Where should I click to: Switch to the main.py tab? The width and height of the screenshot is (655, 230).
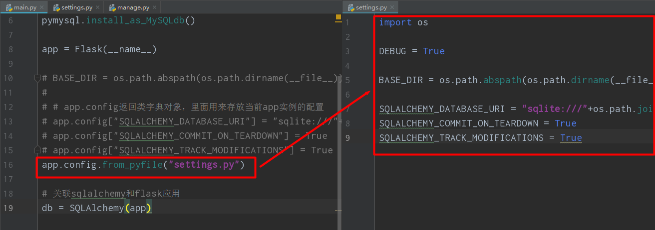(24, 7)
